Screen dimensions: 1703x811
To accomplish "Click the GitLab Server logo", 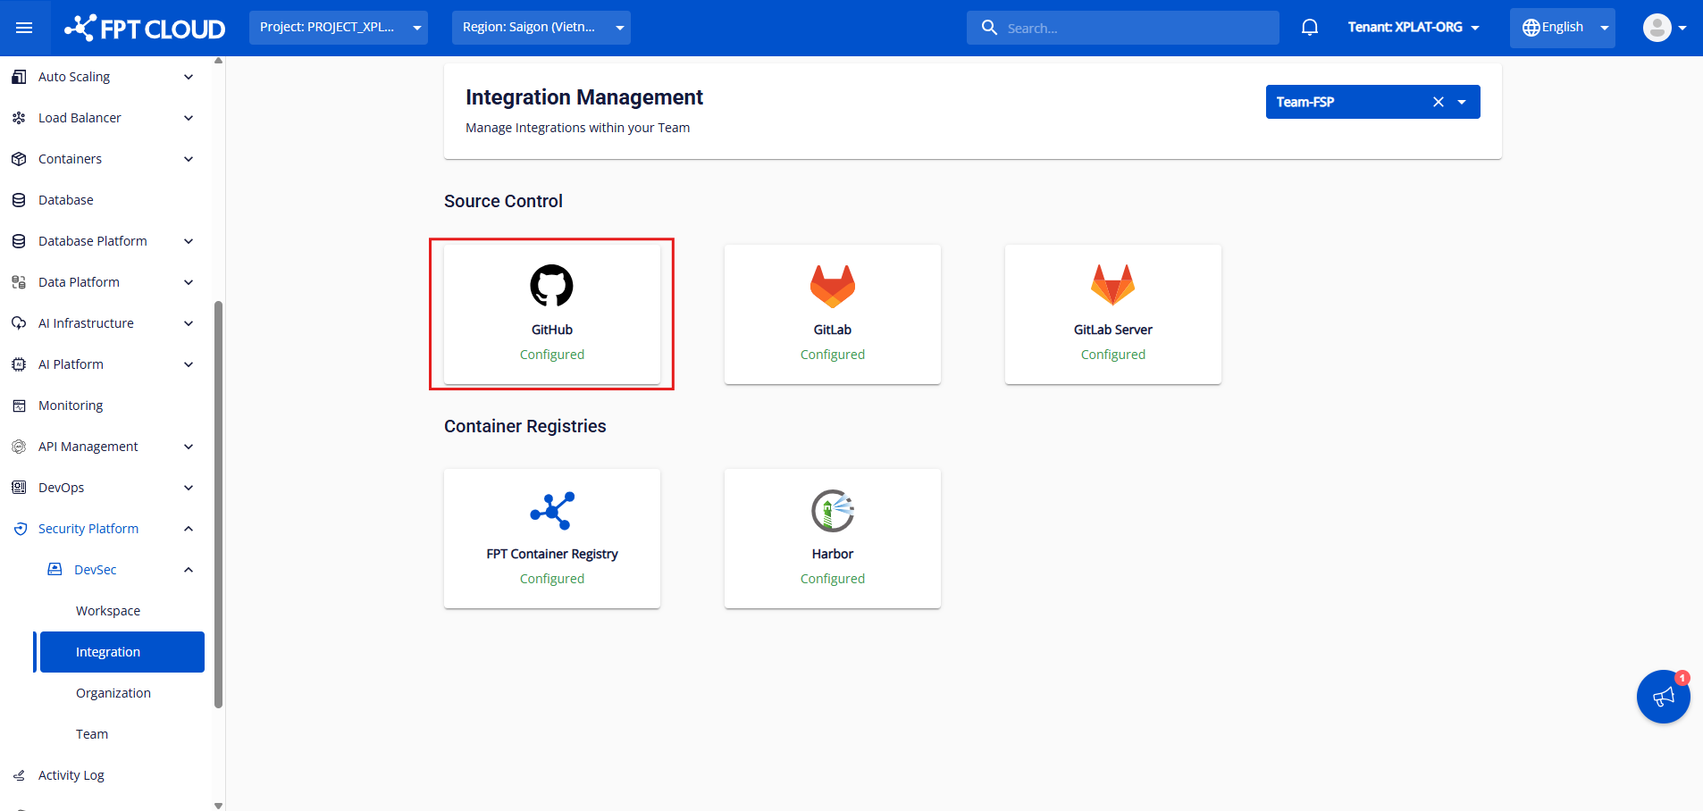I will coord(1112,286).
